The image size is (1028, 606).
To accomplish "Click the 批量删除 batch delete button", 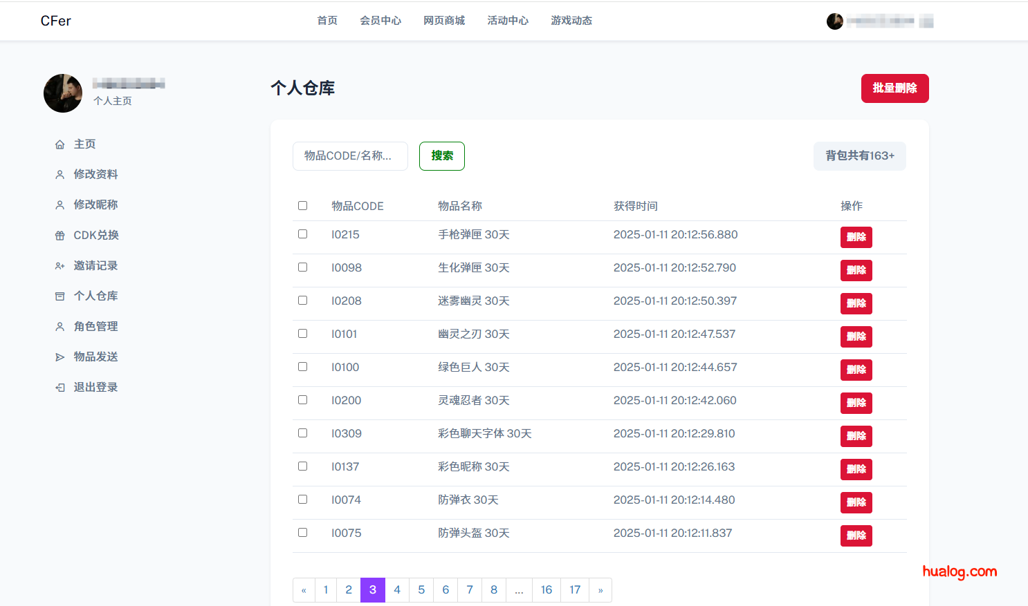I will tap(894, 88).
